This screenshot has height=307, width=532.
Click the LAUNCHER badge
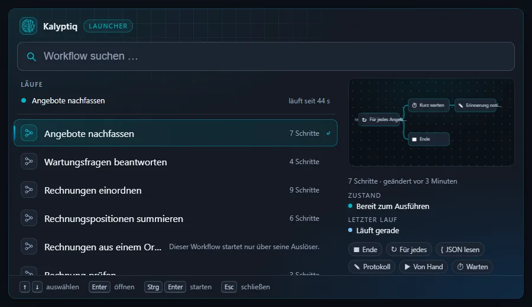[108, 26]
